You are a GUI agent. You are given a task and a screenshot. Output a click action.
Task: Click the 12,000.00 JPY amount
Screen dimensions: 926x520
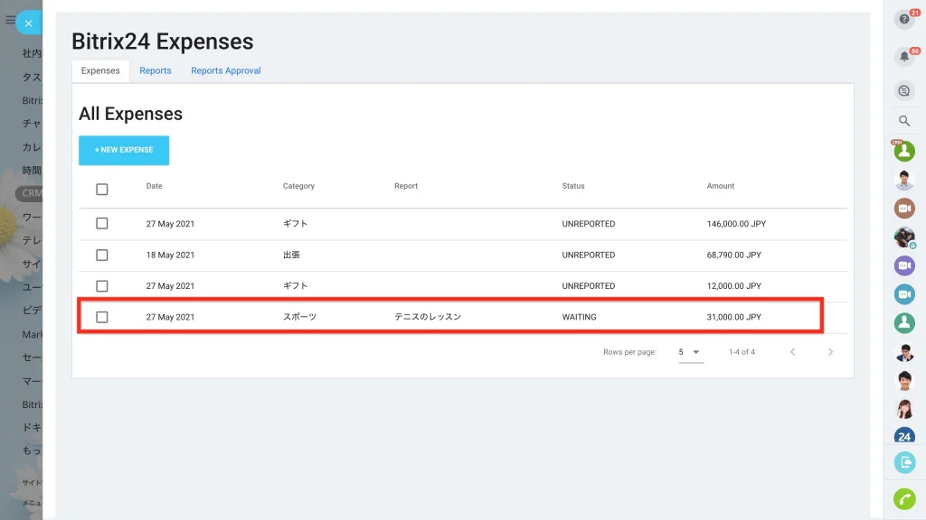click(733, 285)
